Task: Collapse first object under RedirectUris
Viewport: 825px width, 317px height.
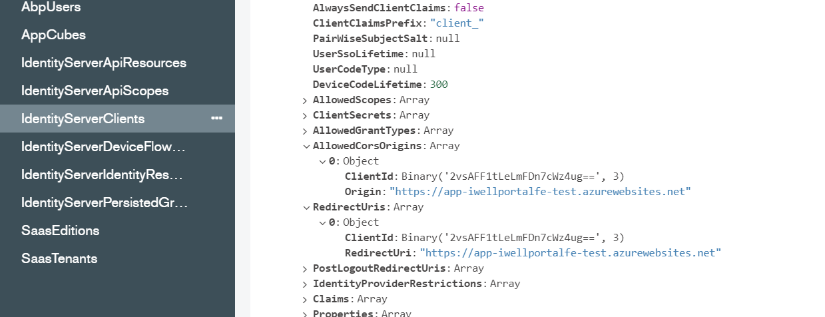Action: (322, 222)
